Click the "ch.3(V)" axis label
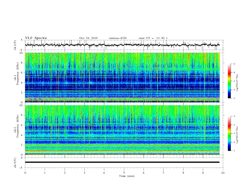The height and width of the screenshot is (194, 251). (15, 163)
